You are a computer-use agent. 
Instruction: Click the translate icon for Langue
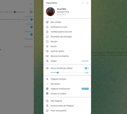(47, 61)
